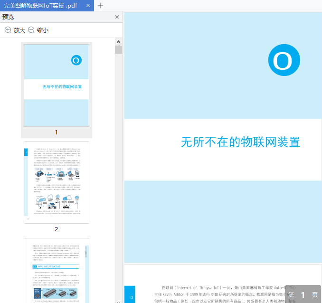Viewport: 322px width, 303px height.
Task: Click the 缩小 label
Action: (43, 30)
